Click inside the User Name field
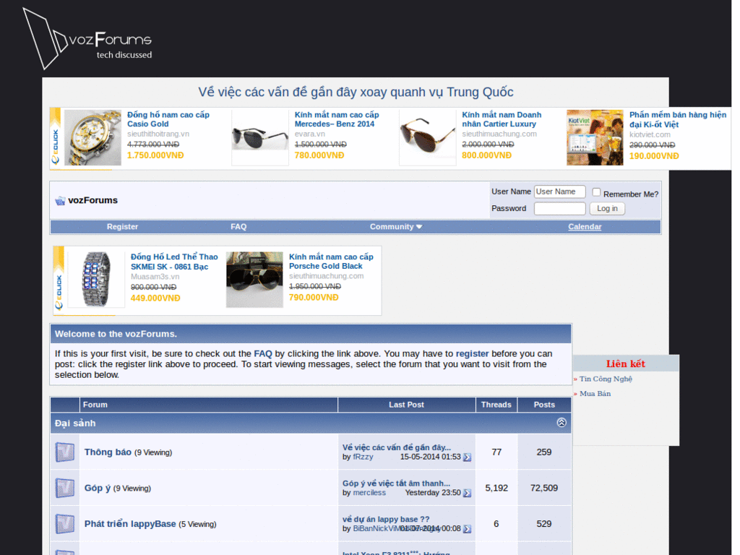 coord(559,192)
